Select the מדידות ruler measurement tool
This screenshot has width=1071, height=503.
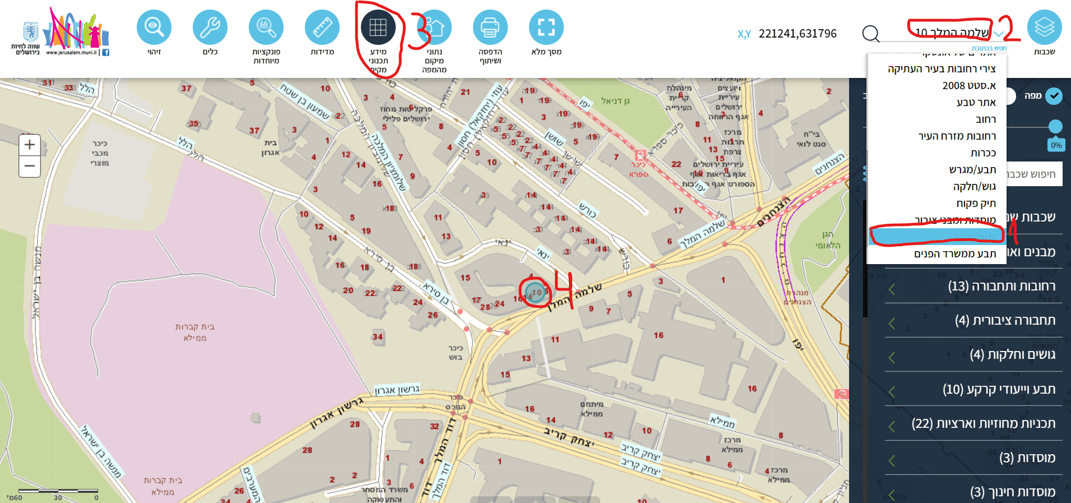pos(322,27)
